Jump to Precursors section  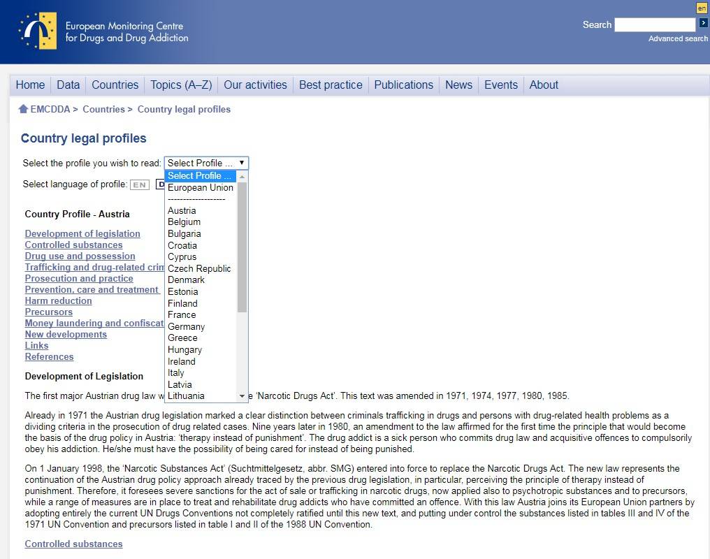pyautogui.click(x=49, y=312)
